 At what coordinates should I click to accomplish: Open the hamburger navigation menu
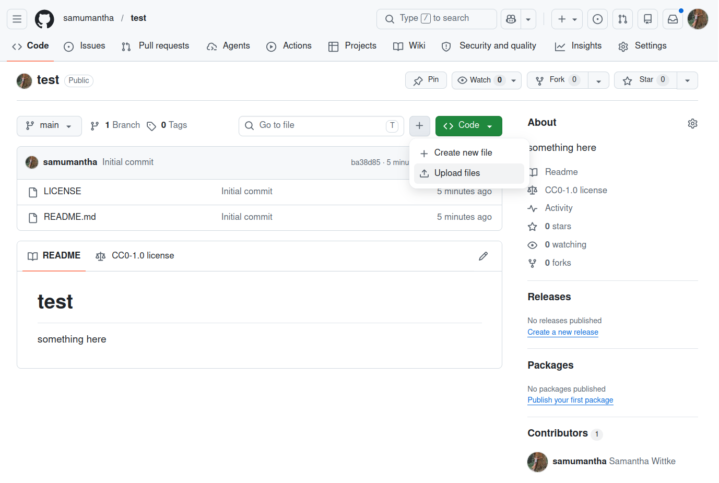pos(17,19)
